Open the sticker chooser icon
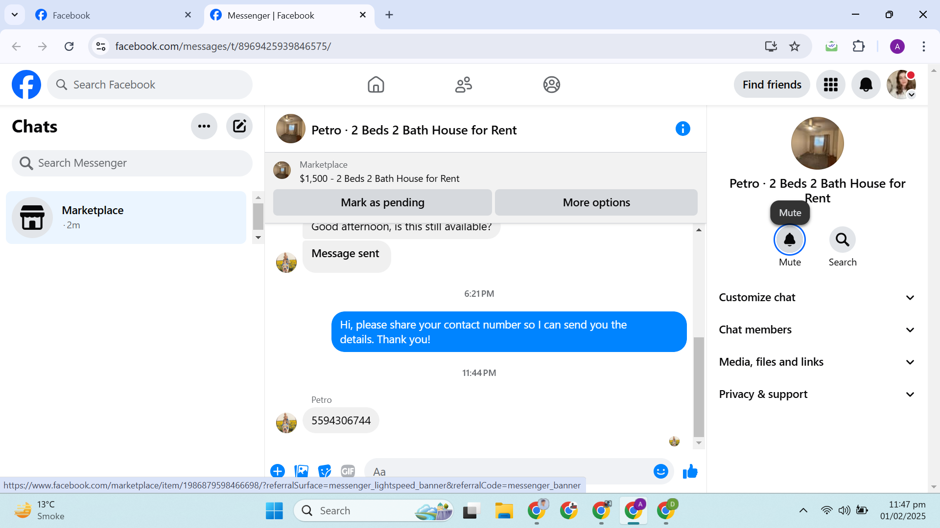 point(324,471)
